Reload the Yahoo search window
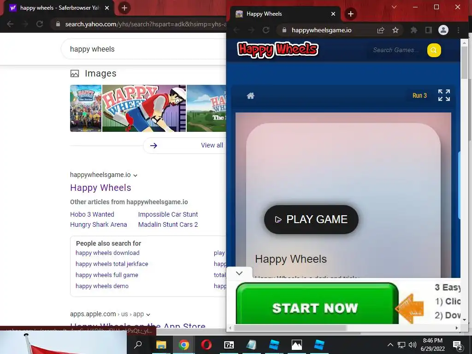The image size is (472, 354). (x=40, y=24)
